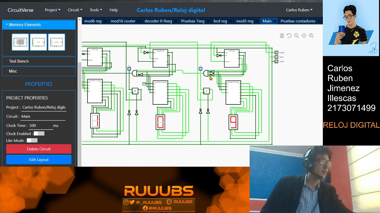This screenshot has height=213, width=380.
Task: Open the Circuit dropdown menu
Action: click(75, 10)
